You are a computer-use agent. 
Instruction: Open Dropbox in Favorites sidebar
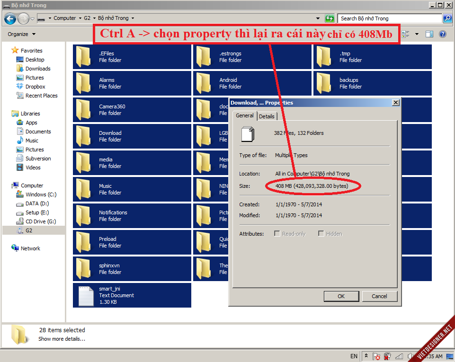pyautogui.click(x=31, y=87)
